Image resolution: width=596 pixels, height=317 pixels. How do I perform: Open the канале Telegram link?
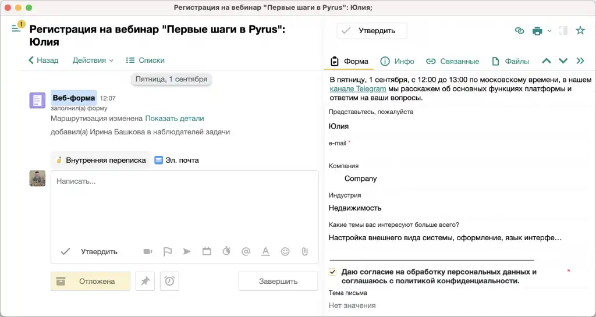click(358, 89)
